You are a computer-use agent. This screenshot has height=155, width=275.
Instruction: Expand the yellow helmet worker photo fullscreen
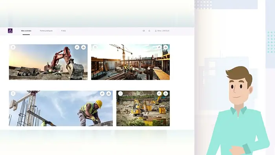[13, 94]
